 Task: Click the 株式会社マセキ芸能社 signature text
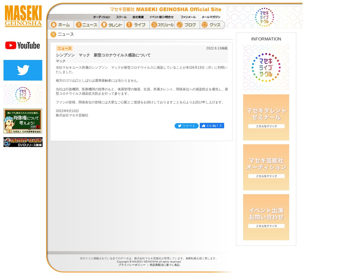72,115
